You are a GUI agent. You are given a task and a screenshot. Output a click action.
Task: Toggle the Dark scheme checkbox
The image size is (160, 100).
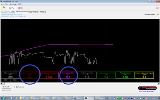point(14,86)
